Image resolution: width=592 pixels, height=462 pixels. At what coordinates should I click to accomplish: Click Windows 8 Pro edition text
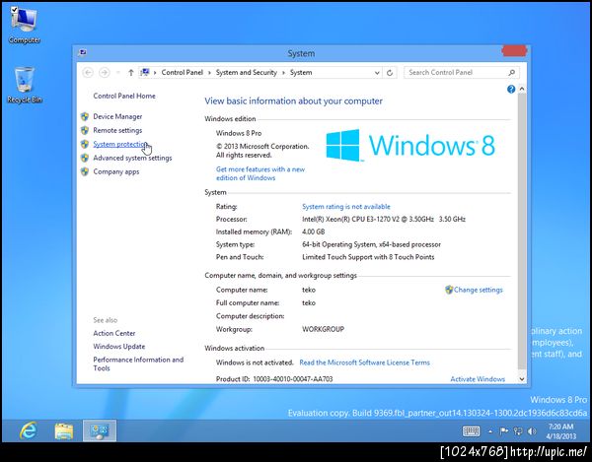[239, 133]
